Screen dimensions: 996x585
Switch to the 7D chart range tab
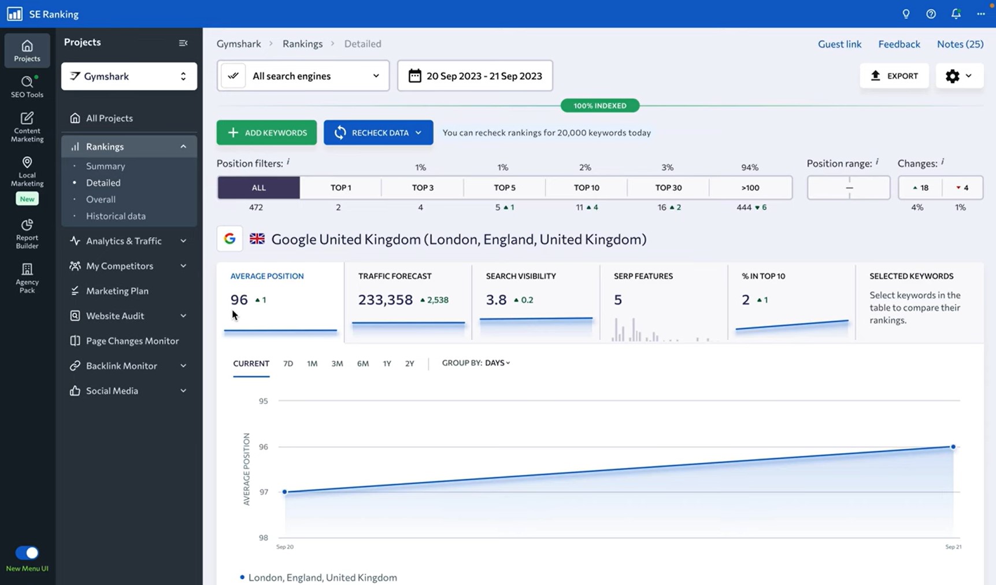tap(288, 364)
